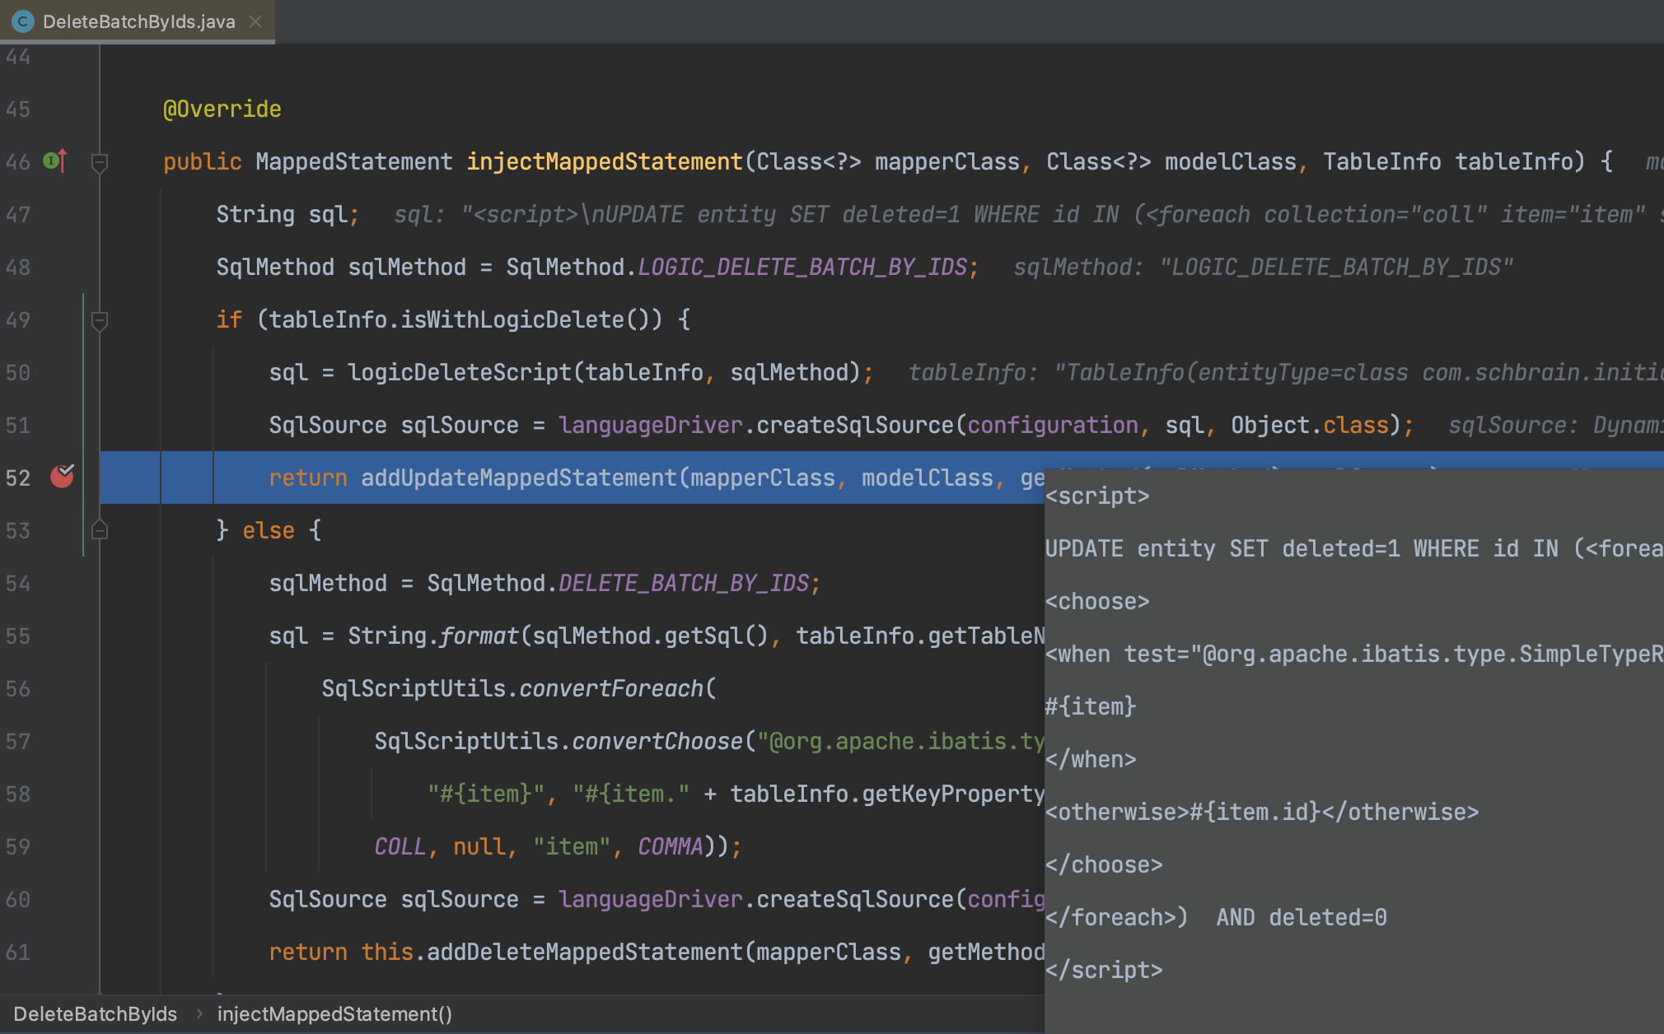
Task: Click the inline sqlMethod value hint on line 48
Action: tap(1263, 268)
